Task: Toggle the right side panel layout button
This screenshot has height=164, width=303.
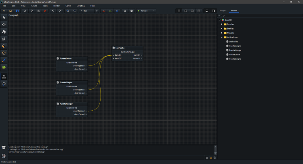Action: 213,11
